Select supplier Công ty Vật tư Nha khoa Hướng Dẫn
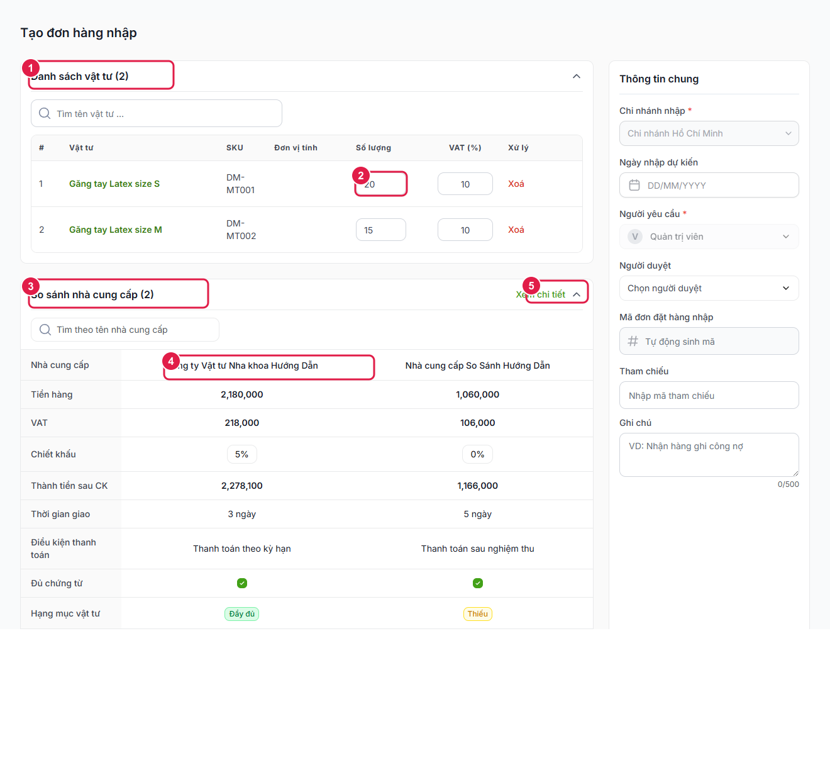The height and width of the screenshot is (765, 830). click(x=242, y=366)
